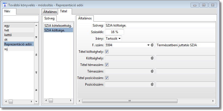Screen dimensions: 223x111
Task: Toggle the Tétel témaszám checkbox
Action: [x=107, y=65]
